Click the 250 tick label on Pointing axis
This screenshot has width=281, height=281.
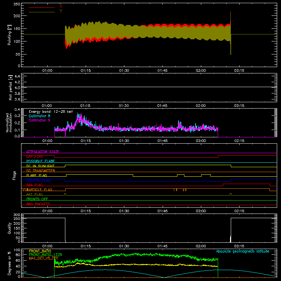17,4
